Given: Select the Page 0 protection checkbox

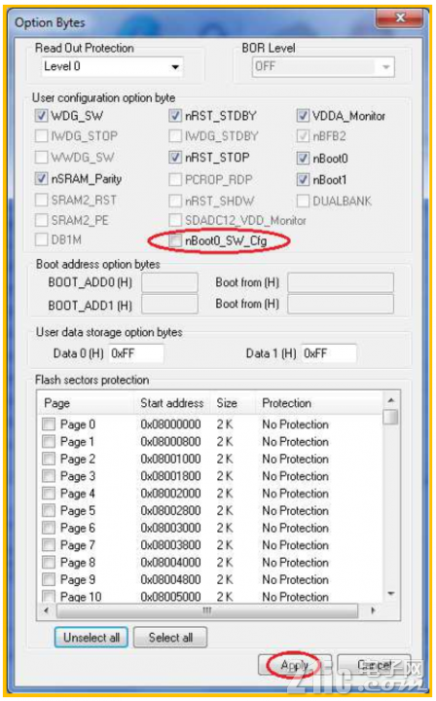Looking at the screenshot, I should tap(49, 424).
